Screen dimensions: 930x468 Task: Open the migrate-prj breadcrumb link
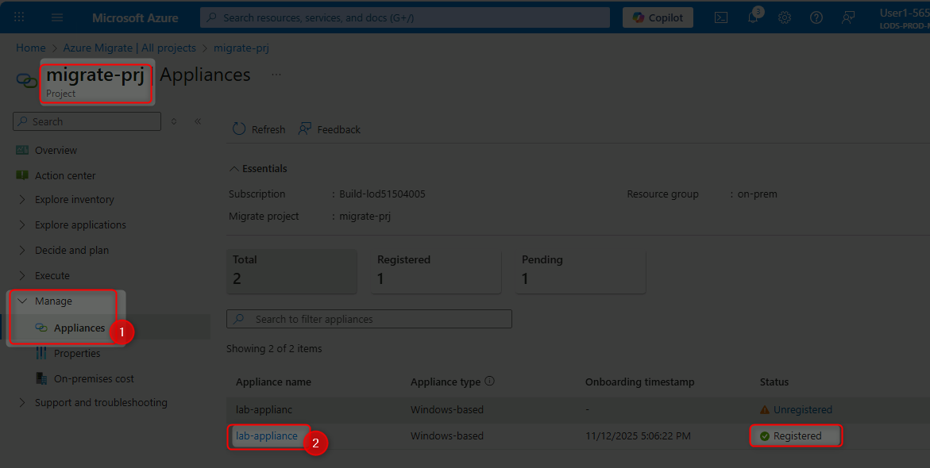241,48
